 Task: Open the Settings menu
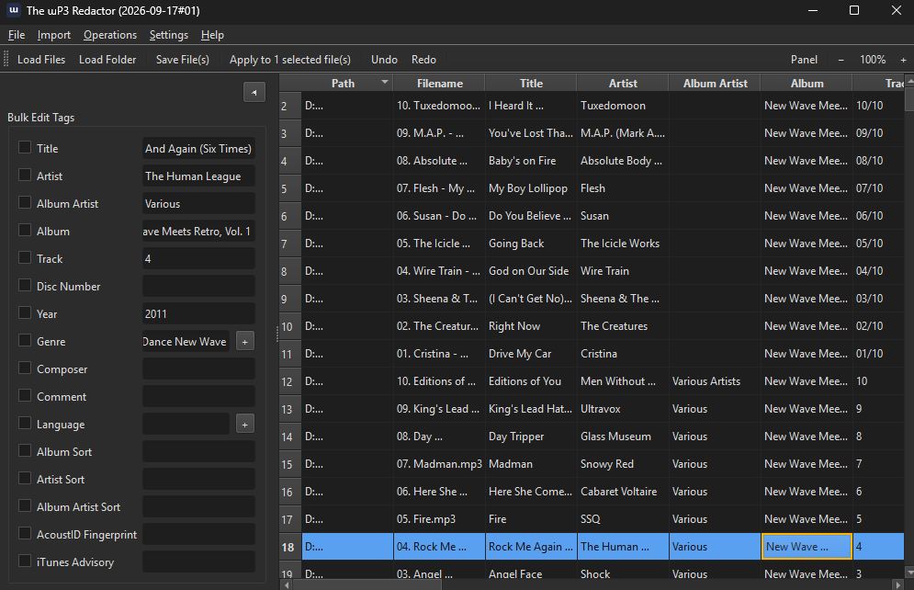(168, 35)
